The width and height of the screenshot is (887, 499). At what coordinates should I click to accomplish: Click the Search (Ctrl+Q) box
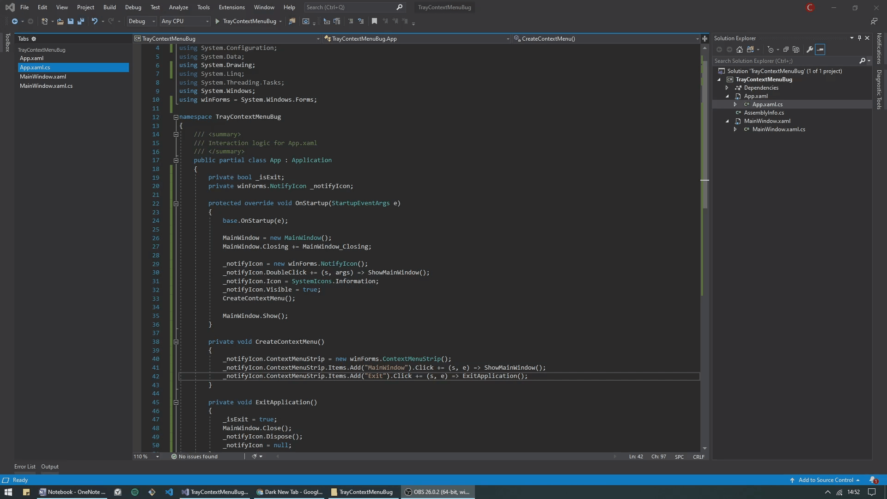coord(354,7)
